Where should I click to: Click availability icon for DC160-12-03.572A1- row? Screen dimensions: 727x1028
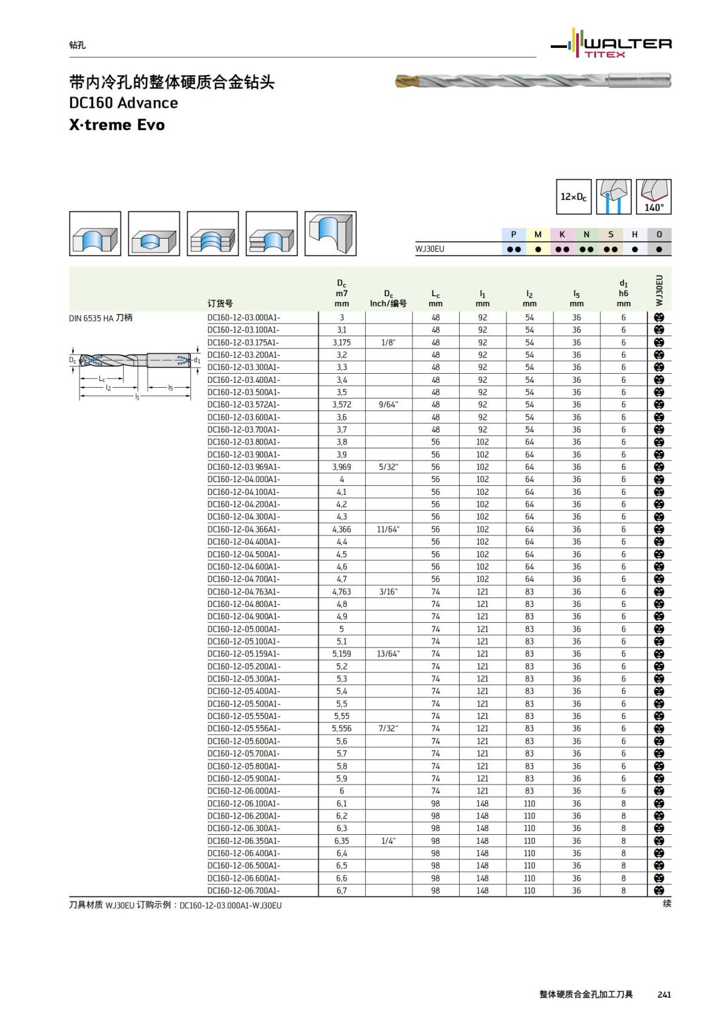tap(659, 405)
